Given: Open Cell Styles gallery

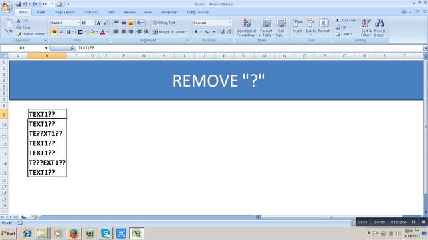Looking at the screenshot, I should pyautogui.click(x=281, y=27).
